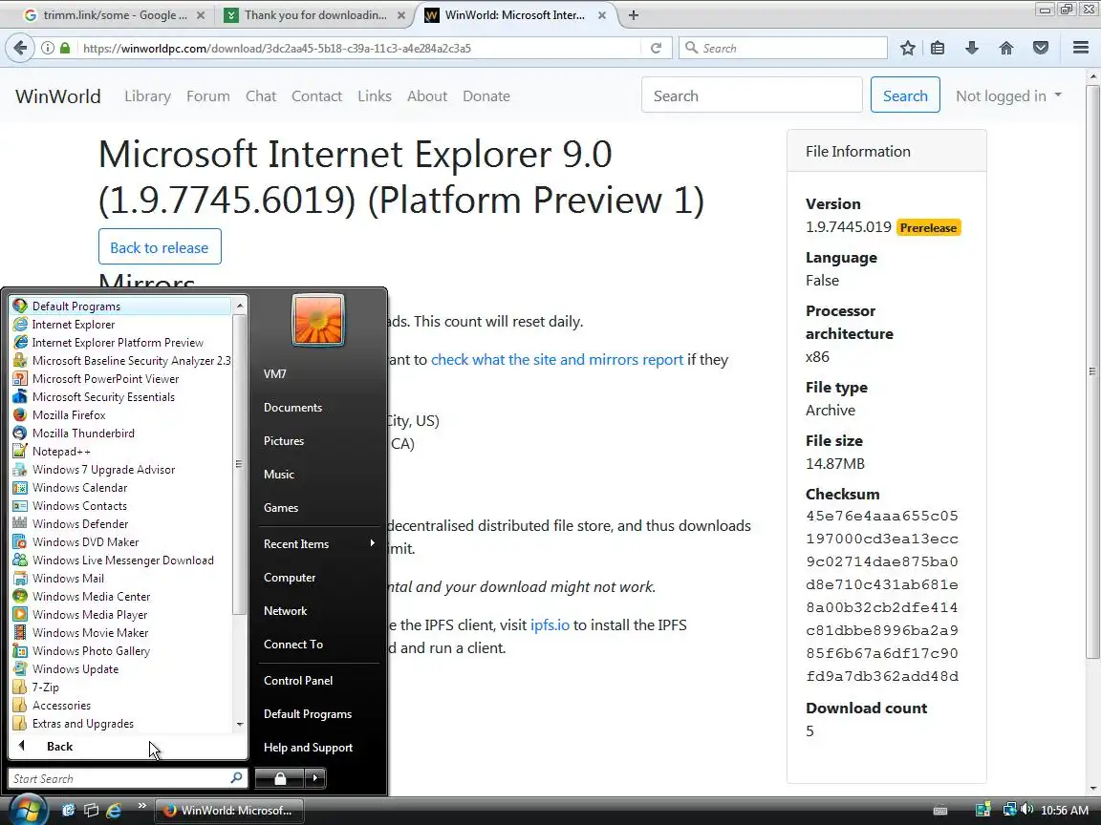This screenshot has height=825, width=1101.
Task: Click the 10:56 AM system clock
Action: (x=1065, y=811)
